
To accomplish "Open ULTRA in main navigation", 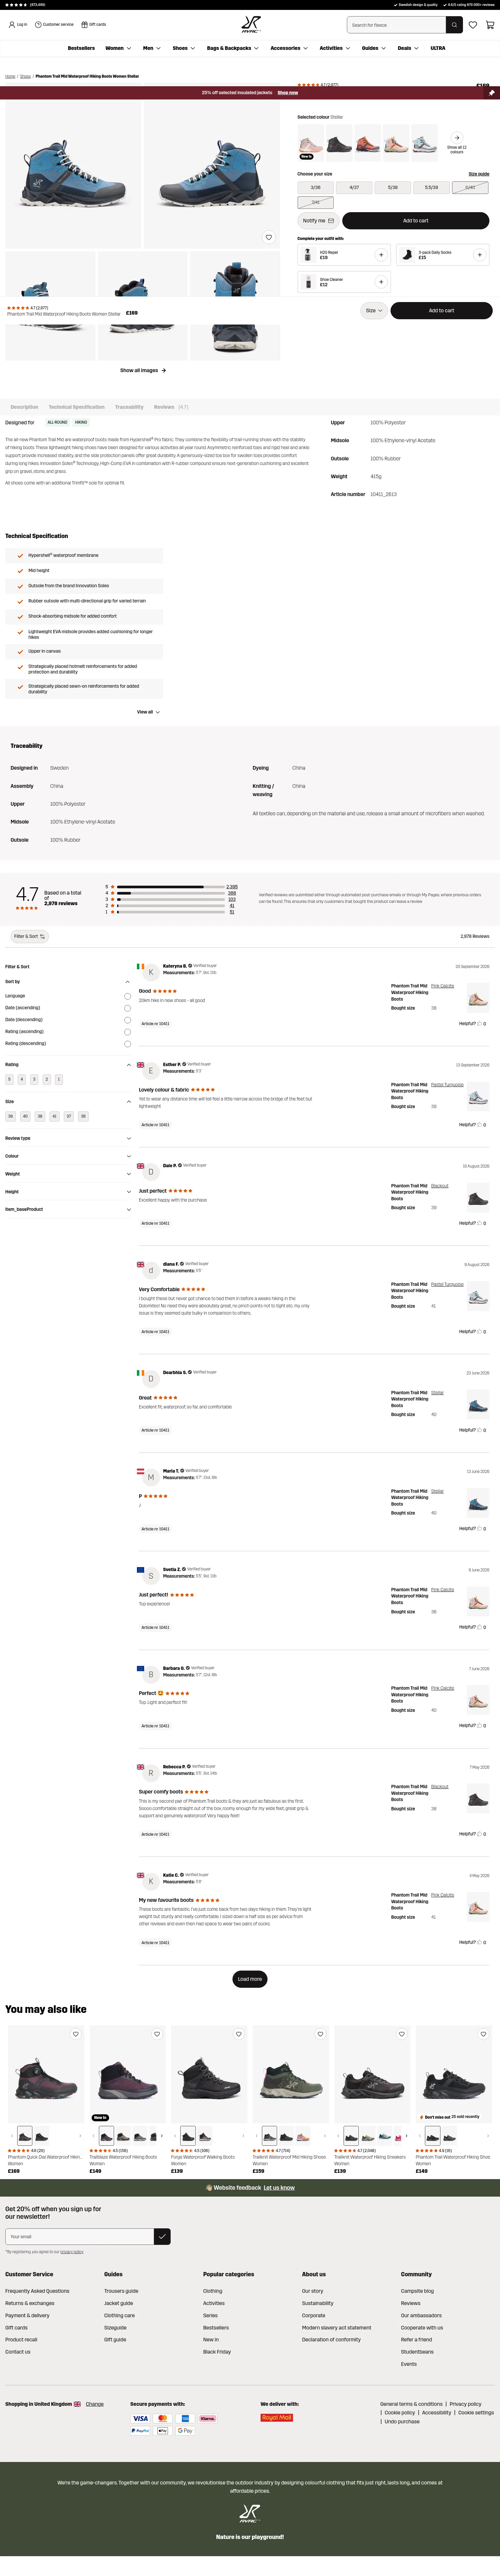I will click(x=438, y=48).
